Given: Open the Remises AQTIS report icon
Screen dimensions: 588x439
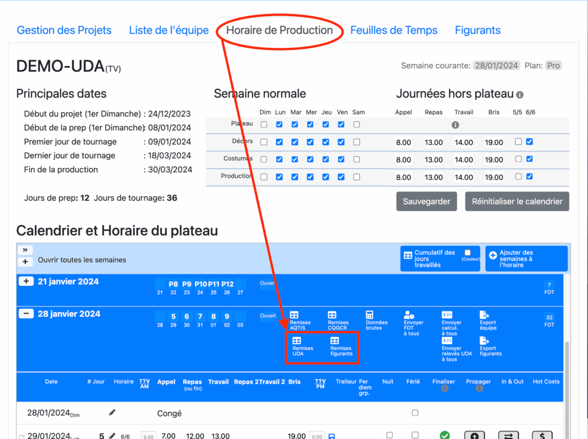Looking at the screenshot, I should (x=294, y=316).
